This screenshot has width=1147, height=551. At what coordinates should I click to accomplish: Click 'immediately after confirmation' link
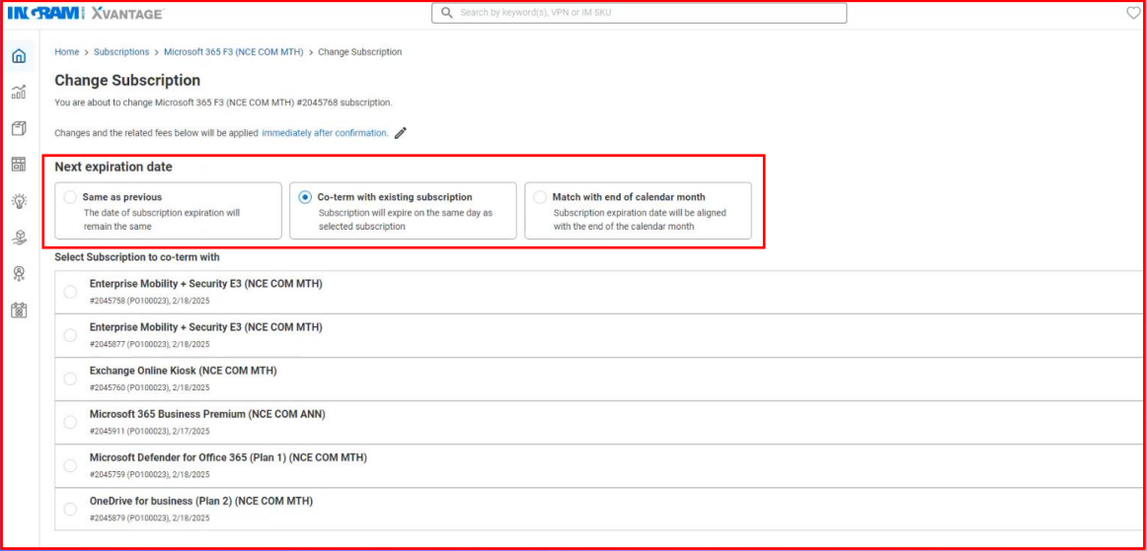[325, 133]
